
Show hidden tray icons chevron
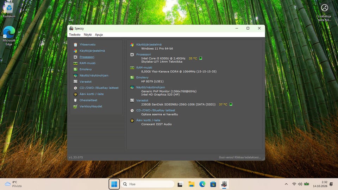point(286,184)
